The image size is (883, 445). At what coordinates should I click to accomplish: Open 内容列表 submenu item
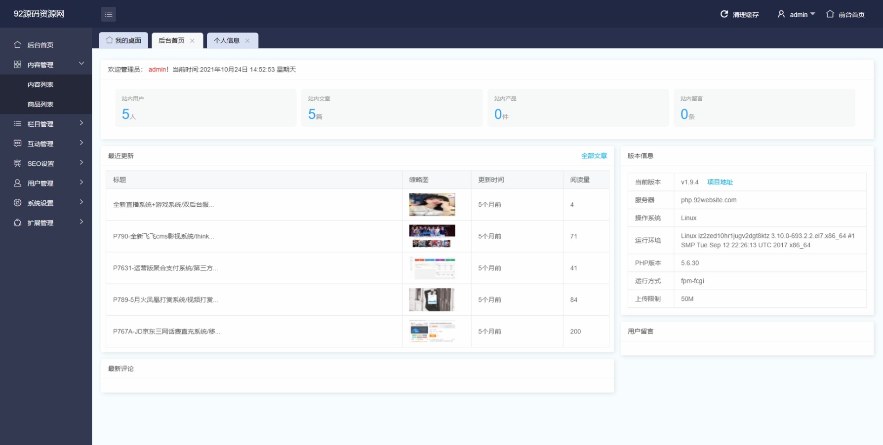click(46, 84)
